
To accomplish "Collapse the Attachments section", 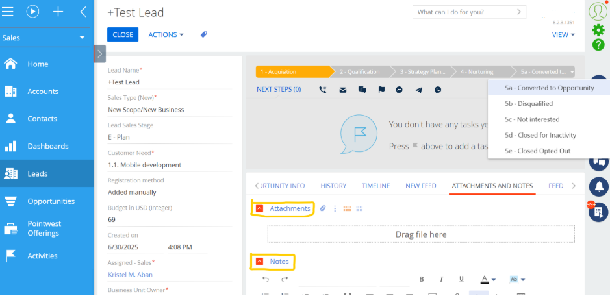I will pyautogui.click(x=260, y=208).
